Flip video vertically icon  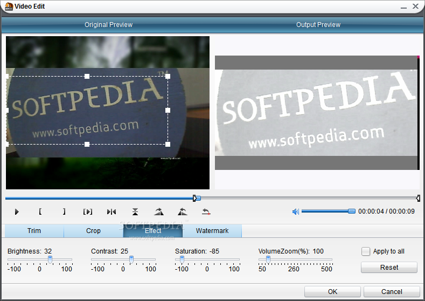point(135,211)
